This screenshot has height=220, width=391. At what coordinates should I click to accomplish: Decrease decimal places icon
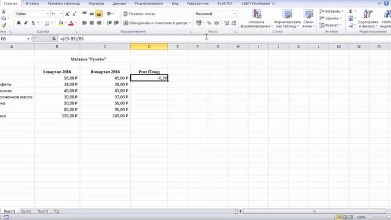[233, 23]
